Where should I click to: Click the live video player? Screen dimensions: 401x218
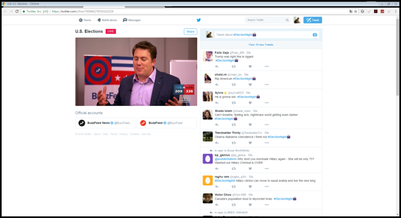136,72
